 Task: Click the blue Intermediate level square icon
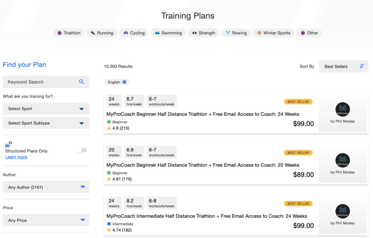tap(109, 224)
